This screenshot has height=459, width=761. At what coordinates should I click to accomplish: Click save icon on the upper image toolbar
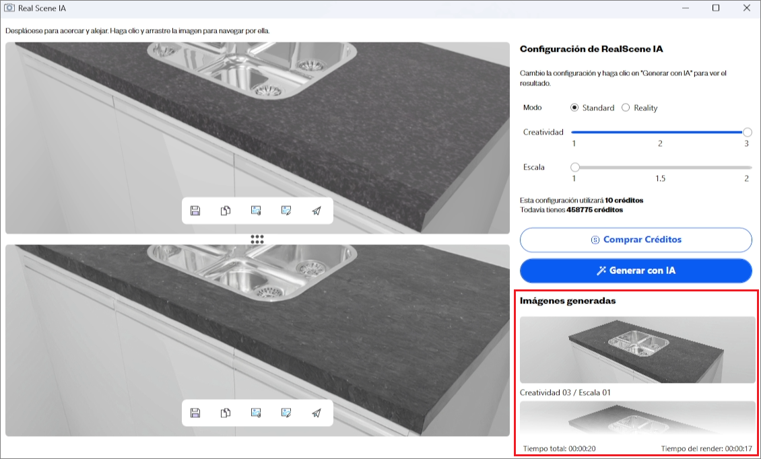[x=195, y=211]
